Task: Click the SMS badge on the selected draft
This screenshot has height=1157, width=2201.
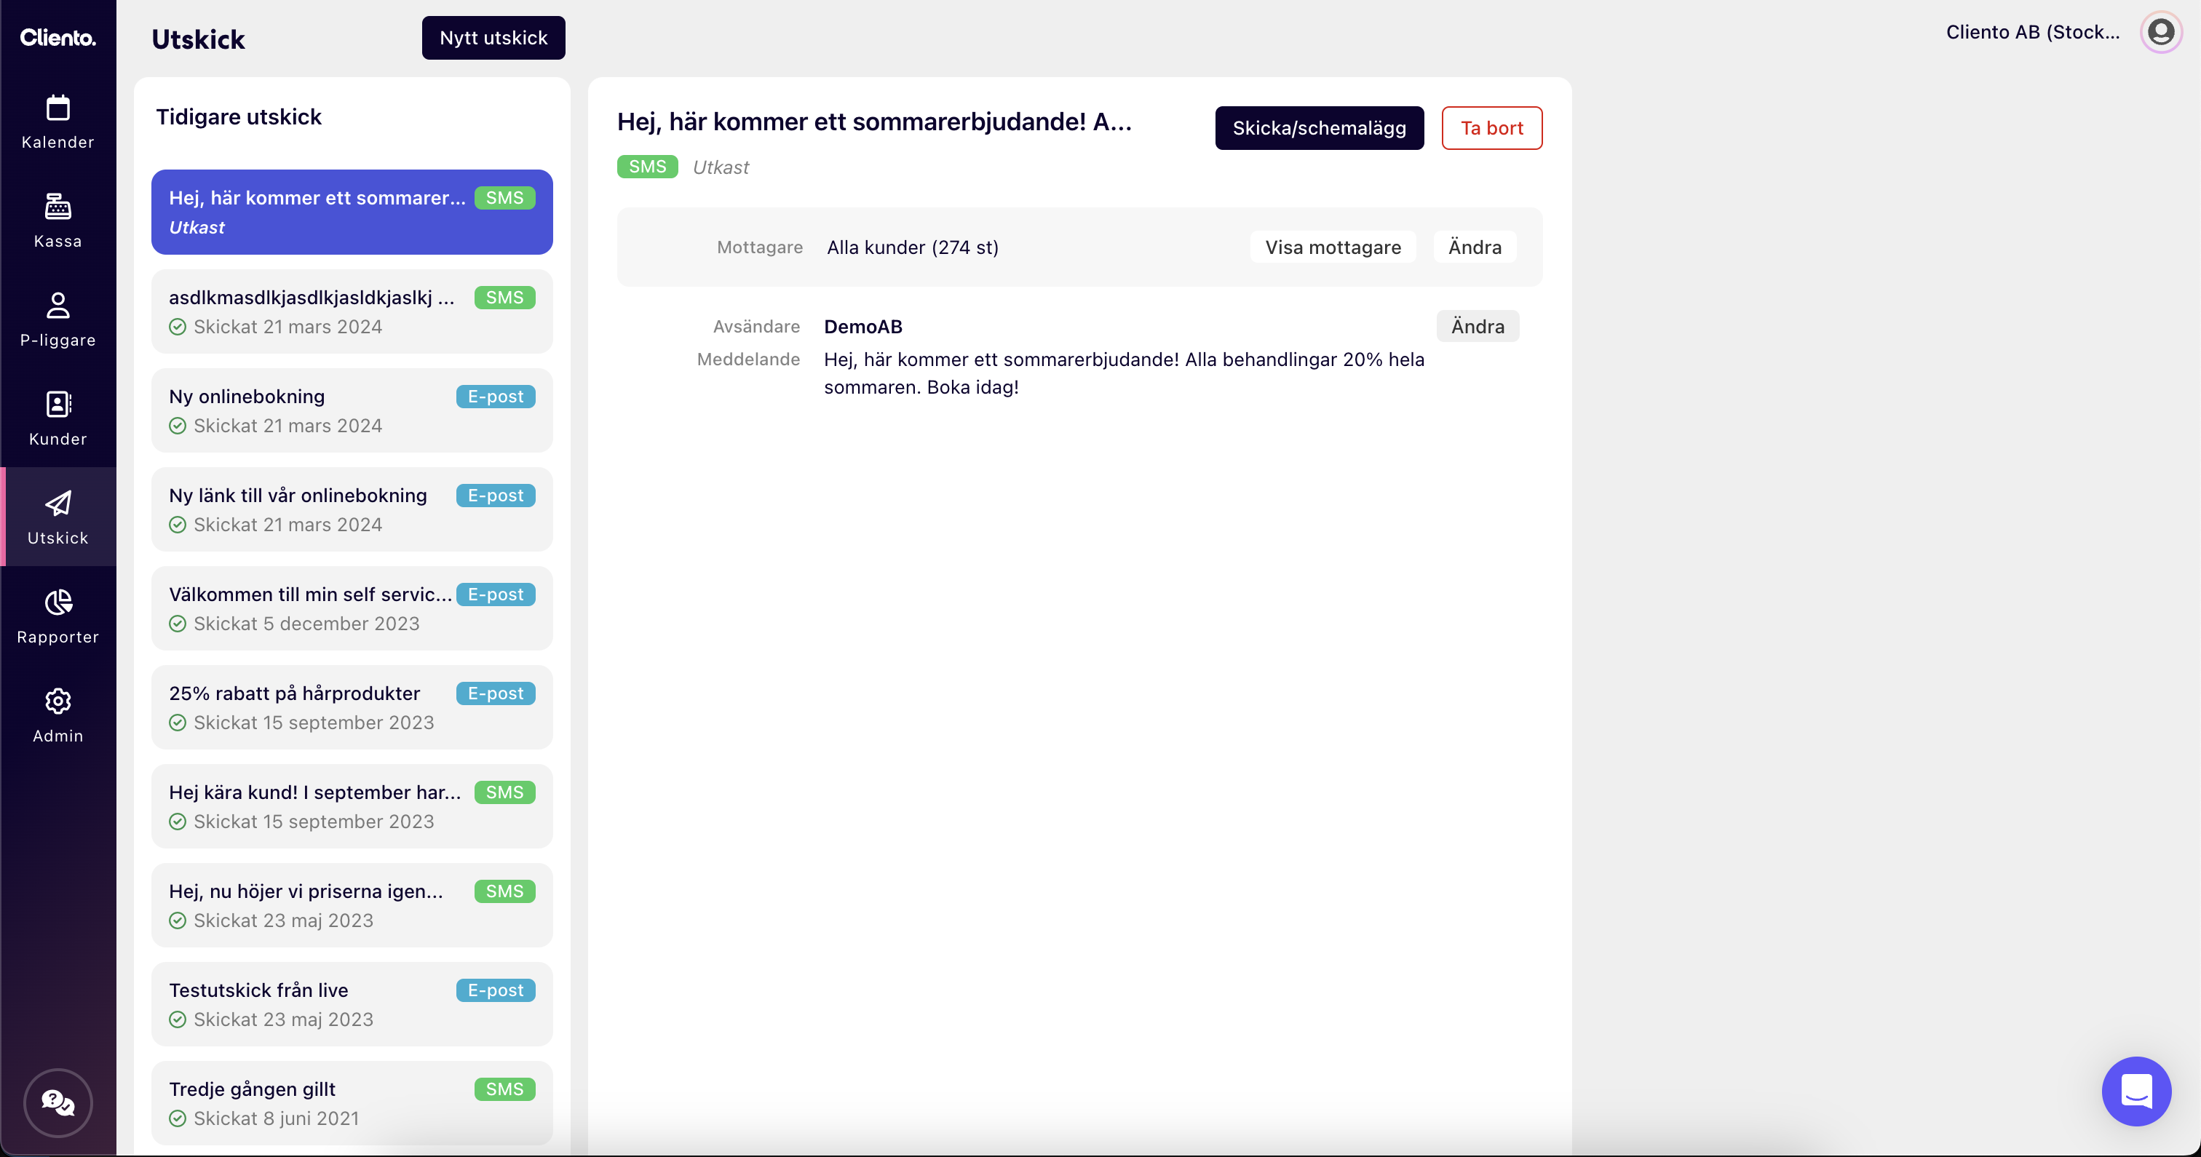Action: click(505, 198)
